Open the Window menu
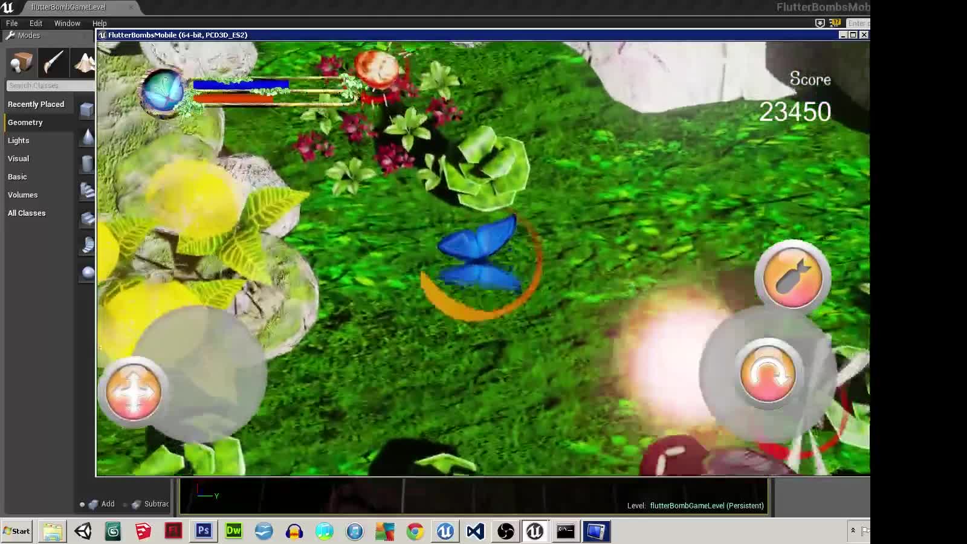Image resolution: width=967 pixels, height=544 pixels. 67,23
